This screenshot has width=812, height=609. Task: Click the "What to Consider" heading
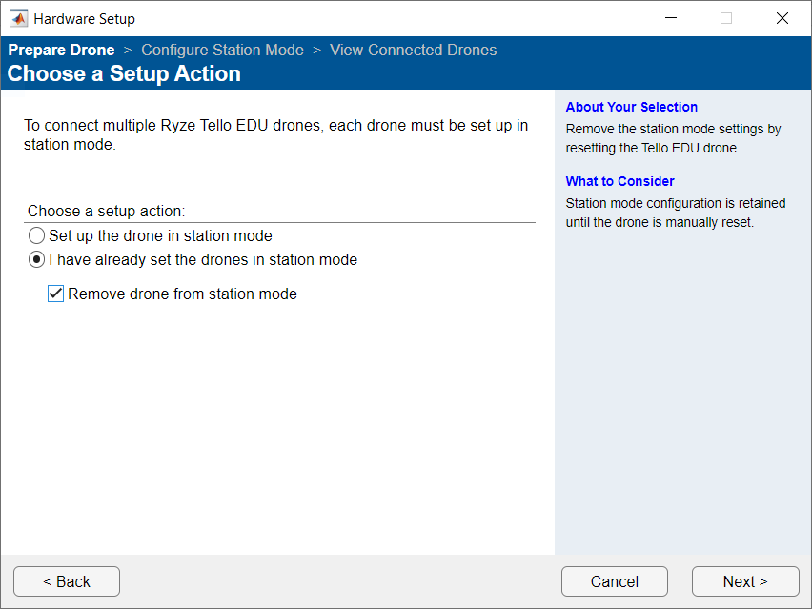pos(619,181)
